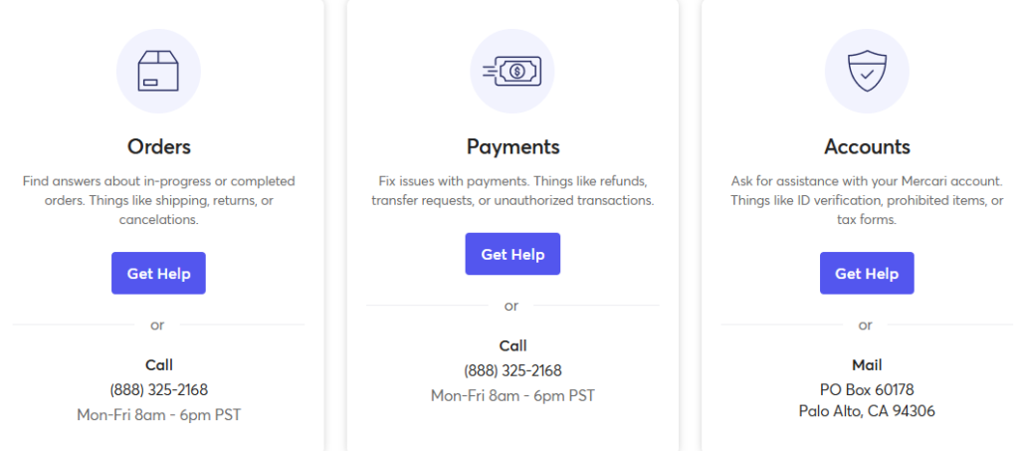
Task: Click the Orders card call hours text
Action: pyautogui.click(x=158, y=414)
